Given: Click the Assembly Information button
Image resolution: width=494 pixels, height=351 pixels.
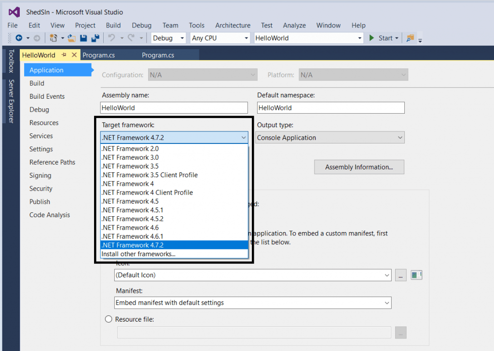Looking at the screenshot, I should tap(359, 167).
